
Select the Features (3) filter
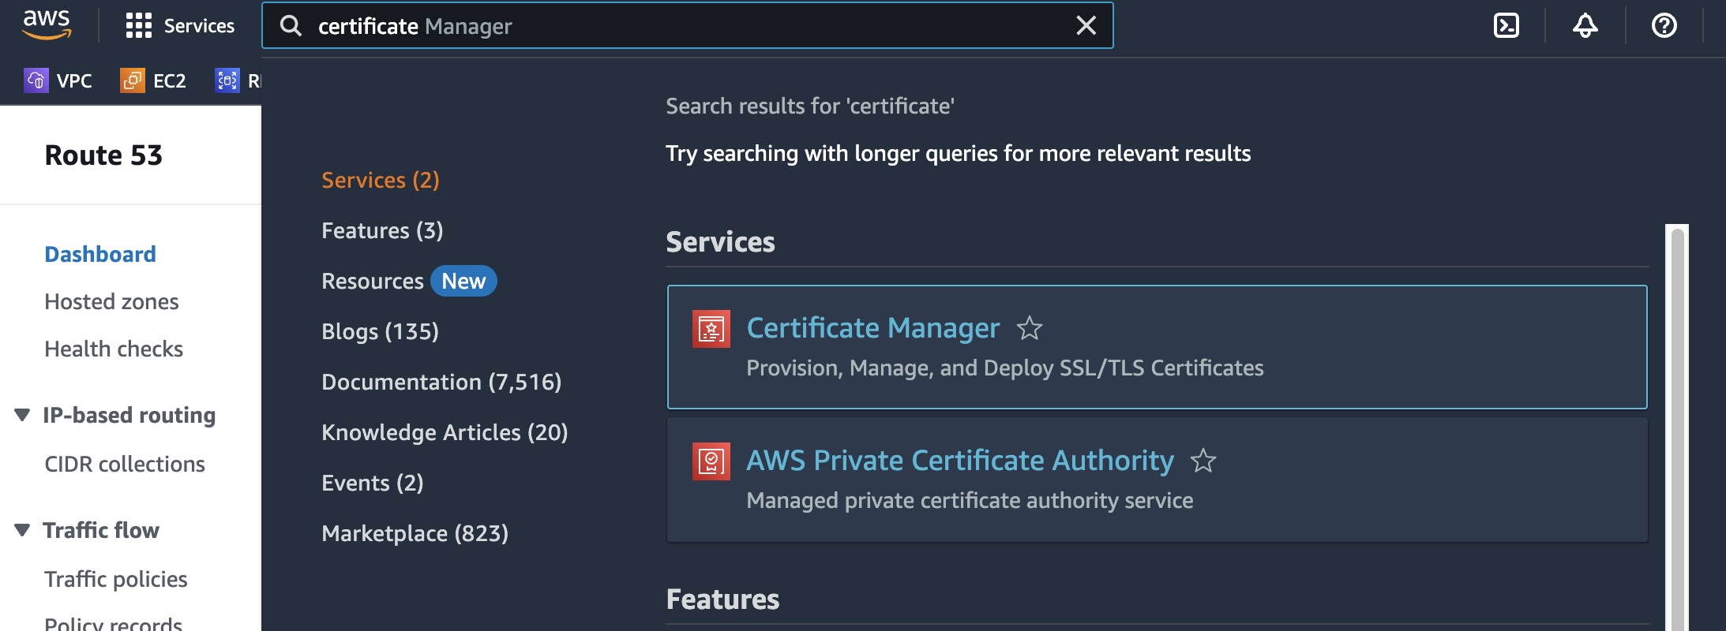[382, 230]
